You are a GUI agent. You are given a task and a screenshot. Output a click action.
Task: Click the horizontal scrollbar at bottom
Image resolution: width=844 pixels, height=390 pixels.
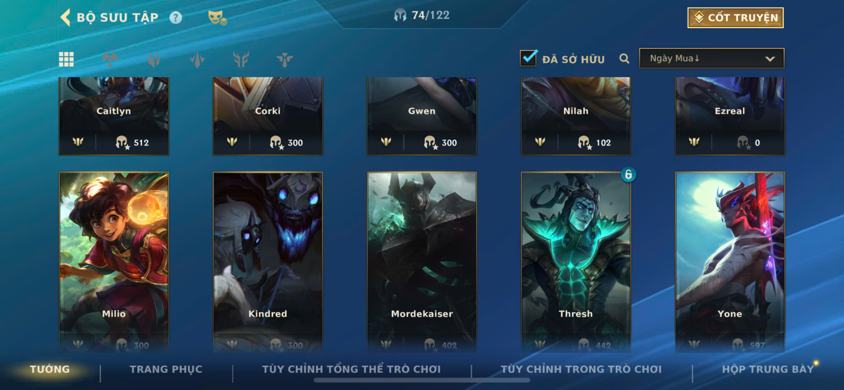pos(422,380)
